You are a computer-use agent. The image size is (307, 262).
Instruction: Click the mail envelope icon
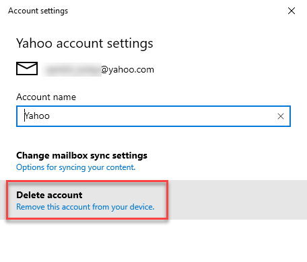pyautogui.click(x=27, y=69)
